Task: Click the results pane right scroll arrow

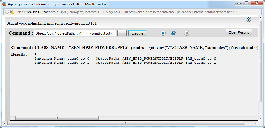Action: pyautogui.click(x=256, y=118)
